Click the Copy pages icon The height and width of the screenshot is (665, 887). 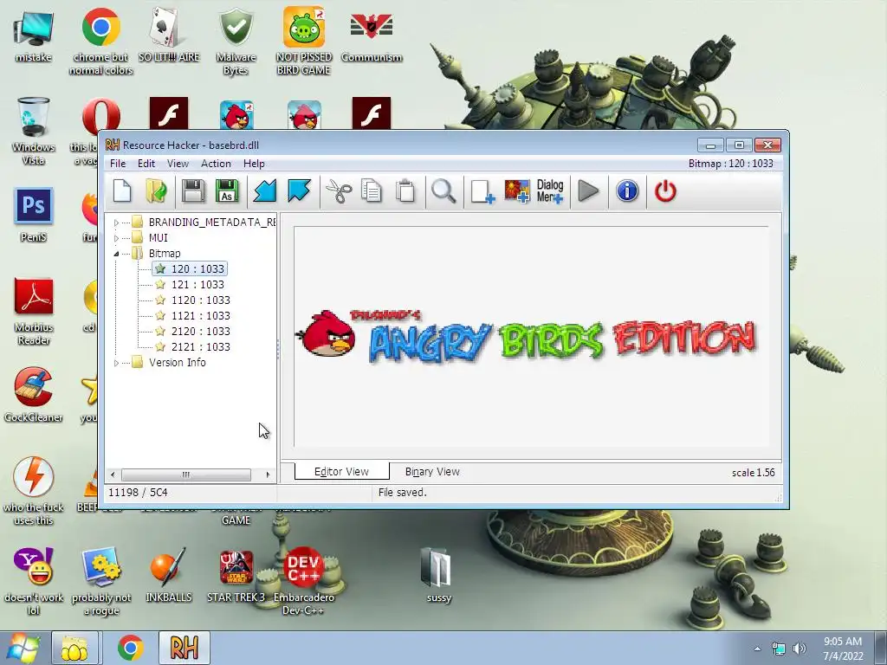[x=372, y=191]
